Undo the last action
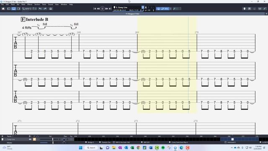The height and width of the screenshot is (151, 268). [40, 8]
